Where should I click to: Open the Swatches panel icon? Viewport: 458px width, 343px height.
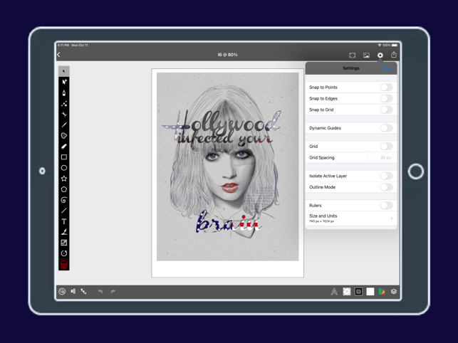[x=382, y=291]
